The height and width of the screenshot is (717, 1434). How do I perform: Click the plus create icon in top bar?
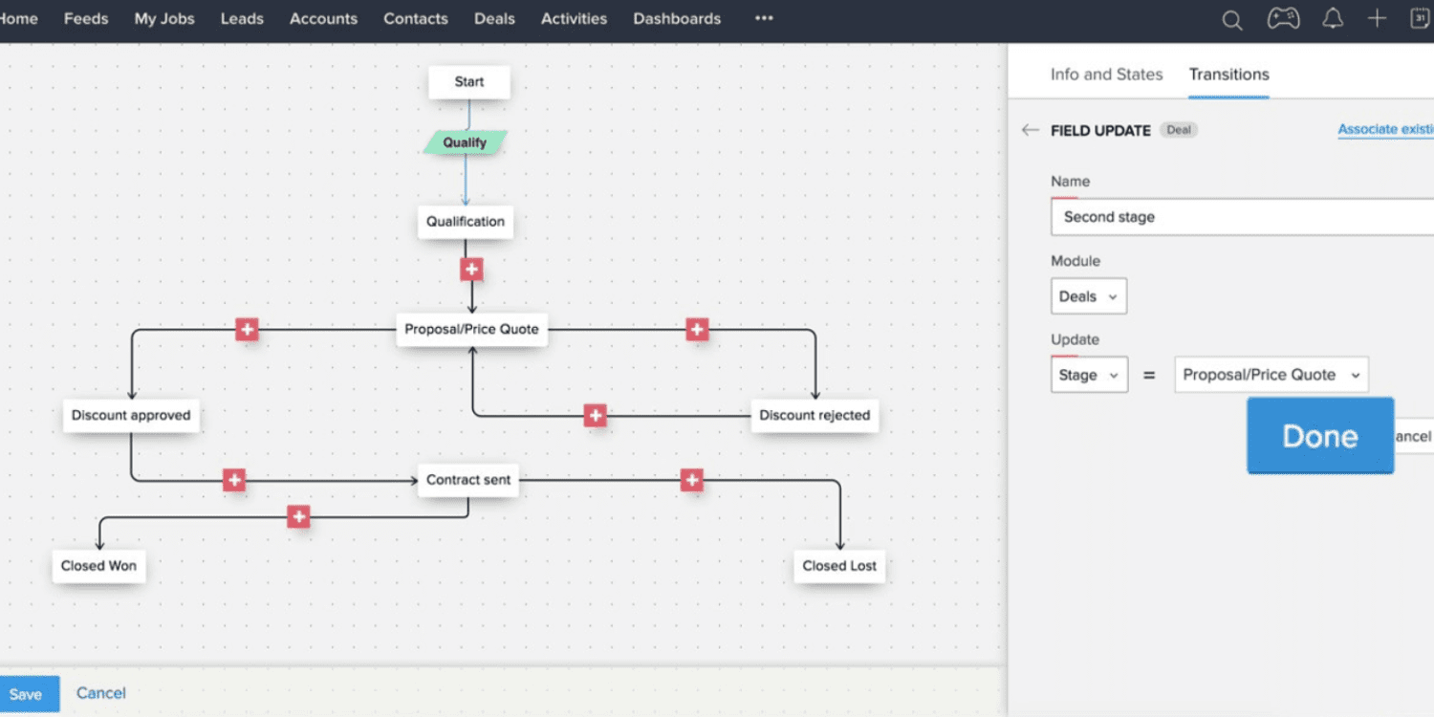point(1377,19)
